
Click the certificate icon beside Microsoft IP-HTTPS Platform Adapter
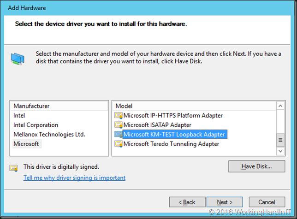coord(119,115)
